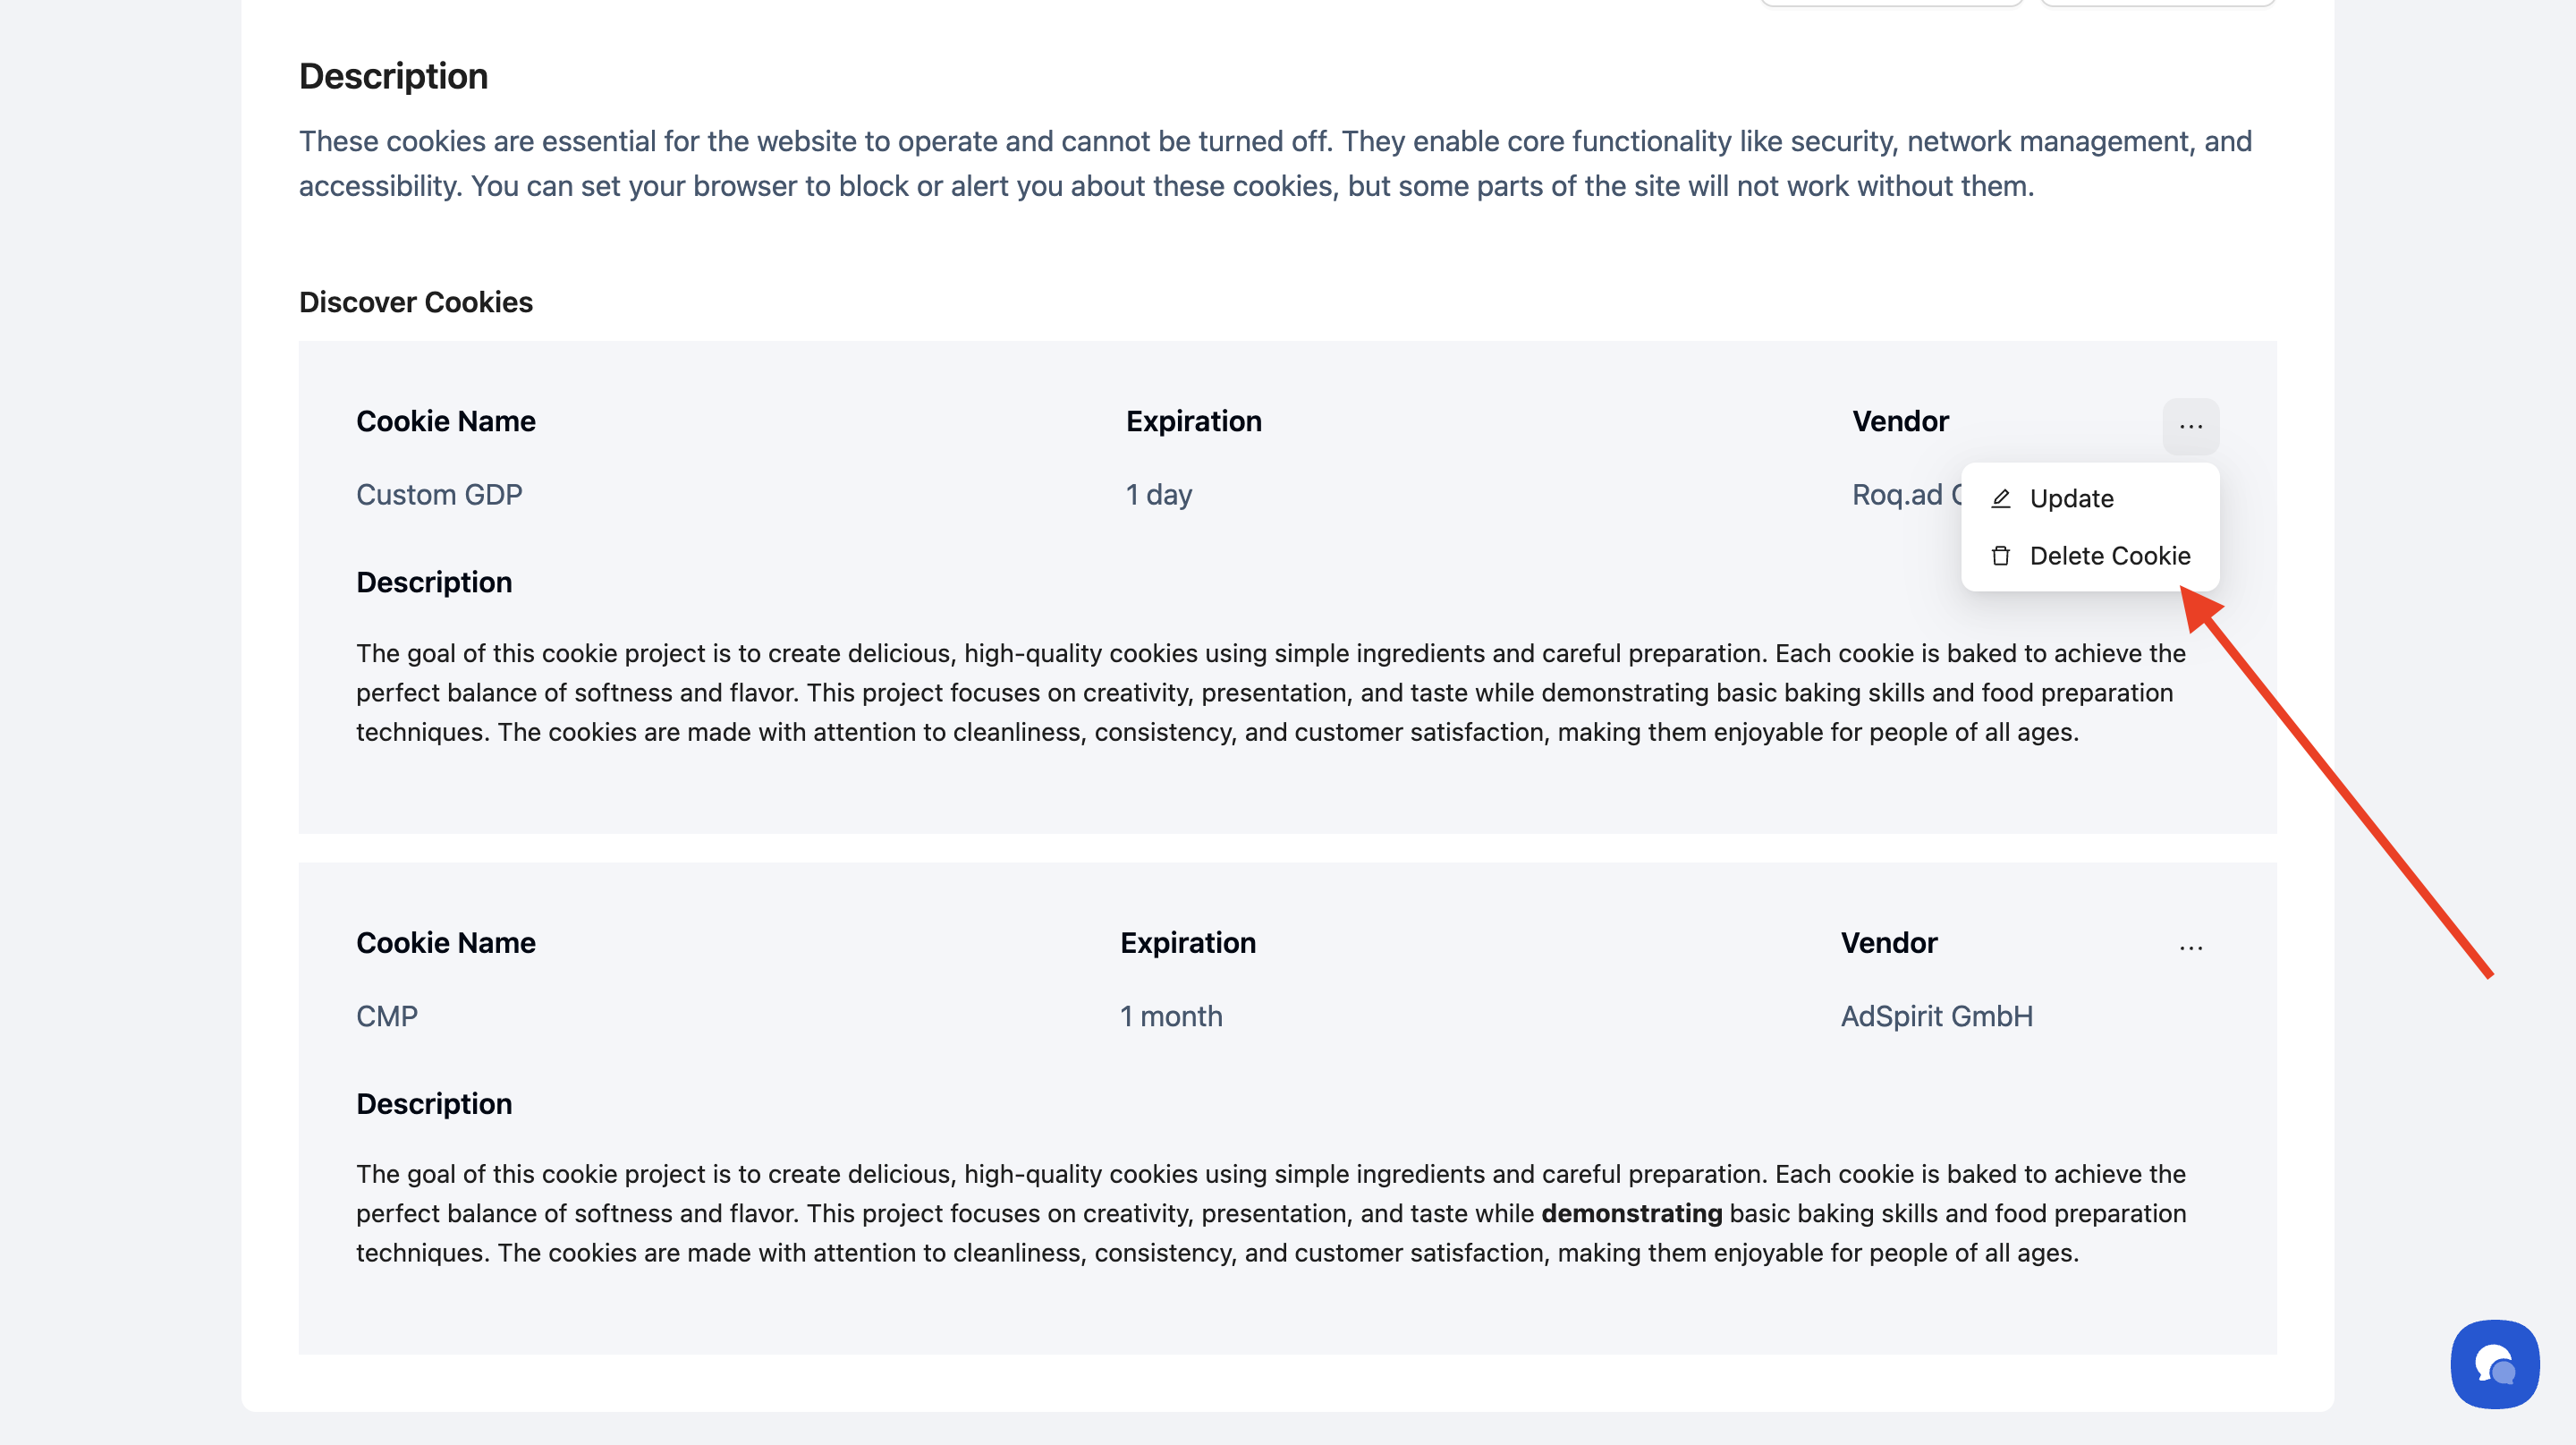The image size is (2576, 1445).
Task: Click the pencil icon beside Update
Action: tap(2001, 498)
